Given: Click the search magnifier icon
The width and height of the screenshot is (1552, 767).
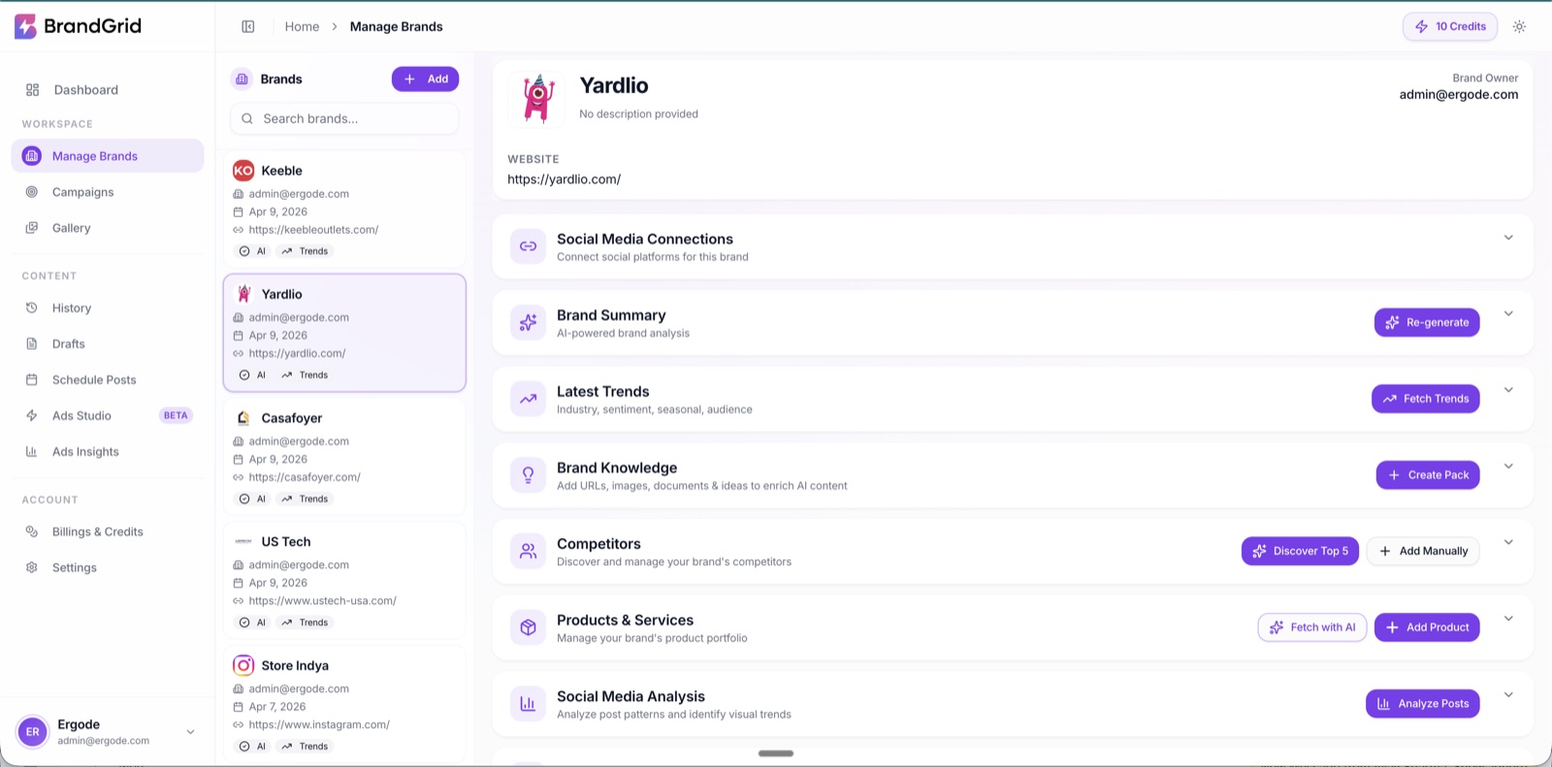Looking at the screenshot, I should coord(247,119).
